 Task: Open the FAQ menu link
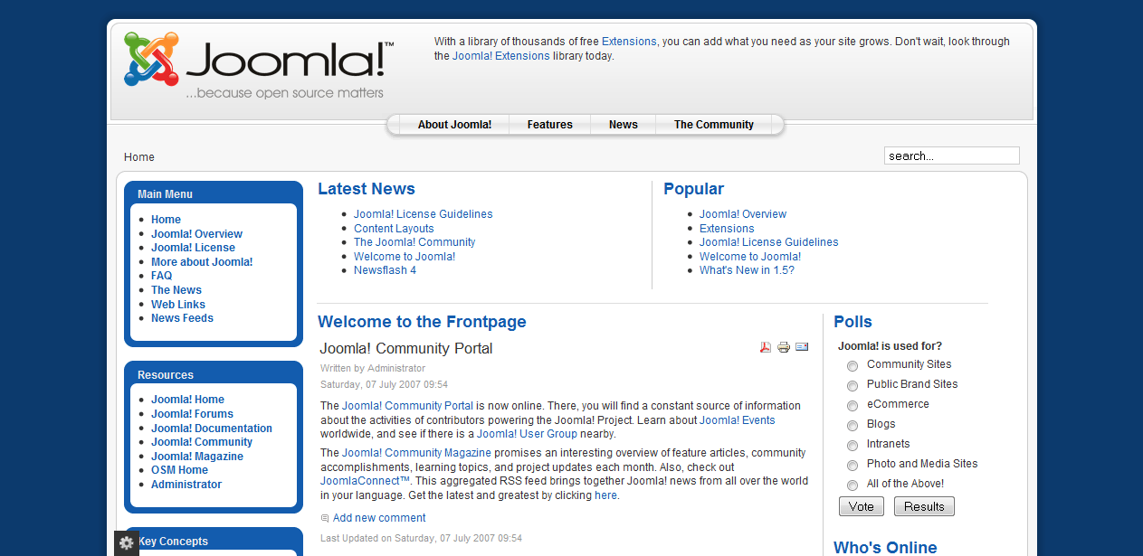click(x=161, y=276)
